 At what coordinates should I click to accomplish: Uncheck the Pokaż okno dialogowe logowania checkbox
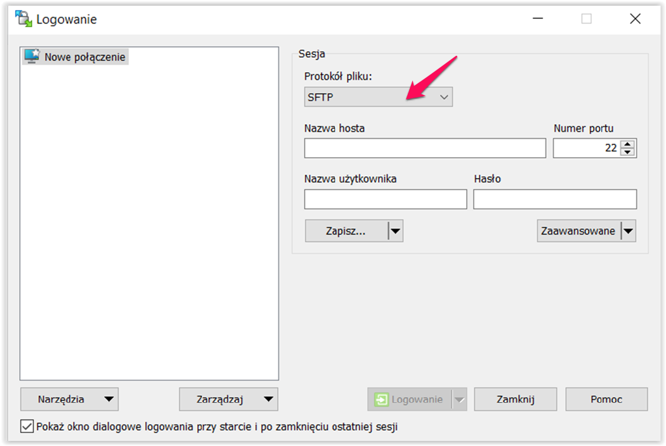27,426
